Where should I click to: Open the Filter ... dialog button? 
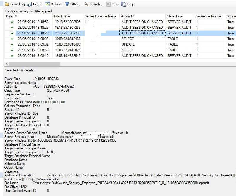76,4
